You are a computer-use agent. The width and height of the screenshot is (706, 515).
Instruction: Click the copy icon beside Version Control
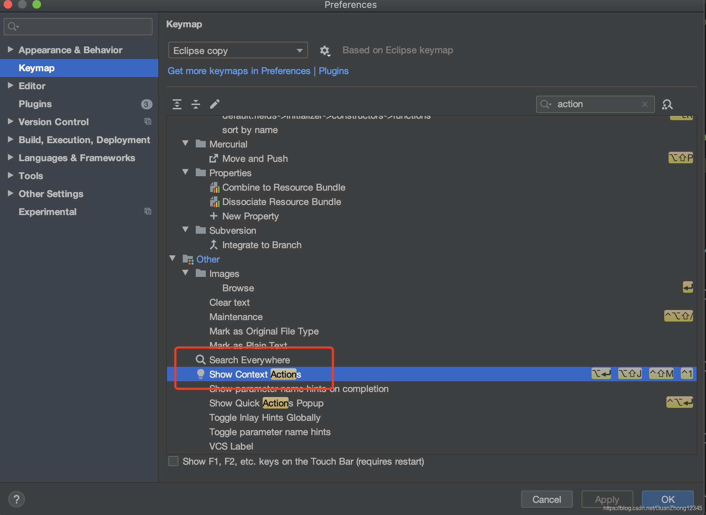tap(148, 121)
